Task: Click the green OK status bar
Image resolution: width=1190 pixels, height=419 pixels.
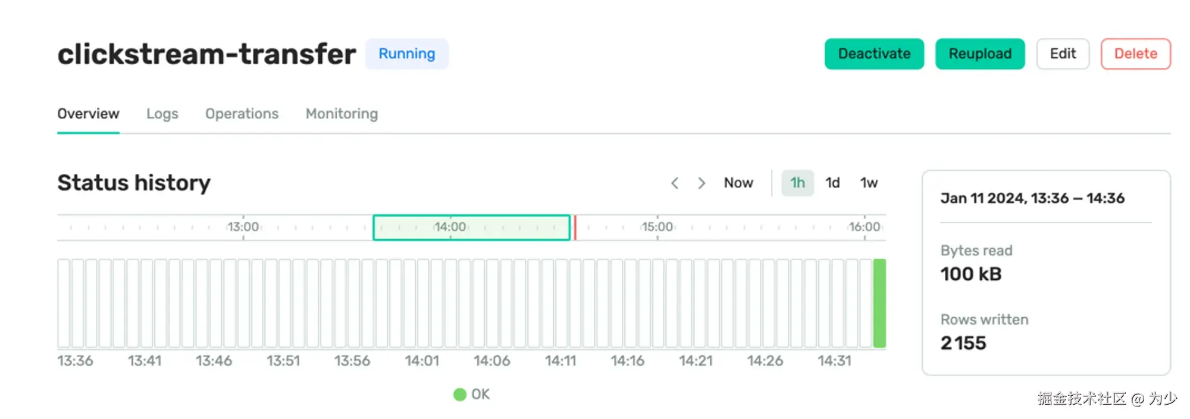Action: 879,303
